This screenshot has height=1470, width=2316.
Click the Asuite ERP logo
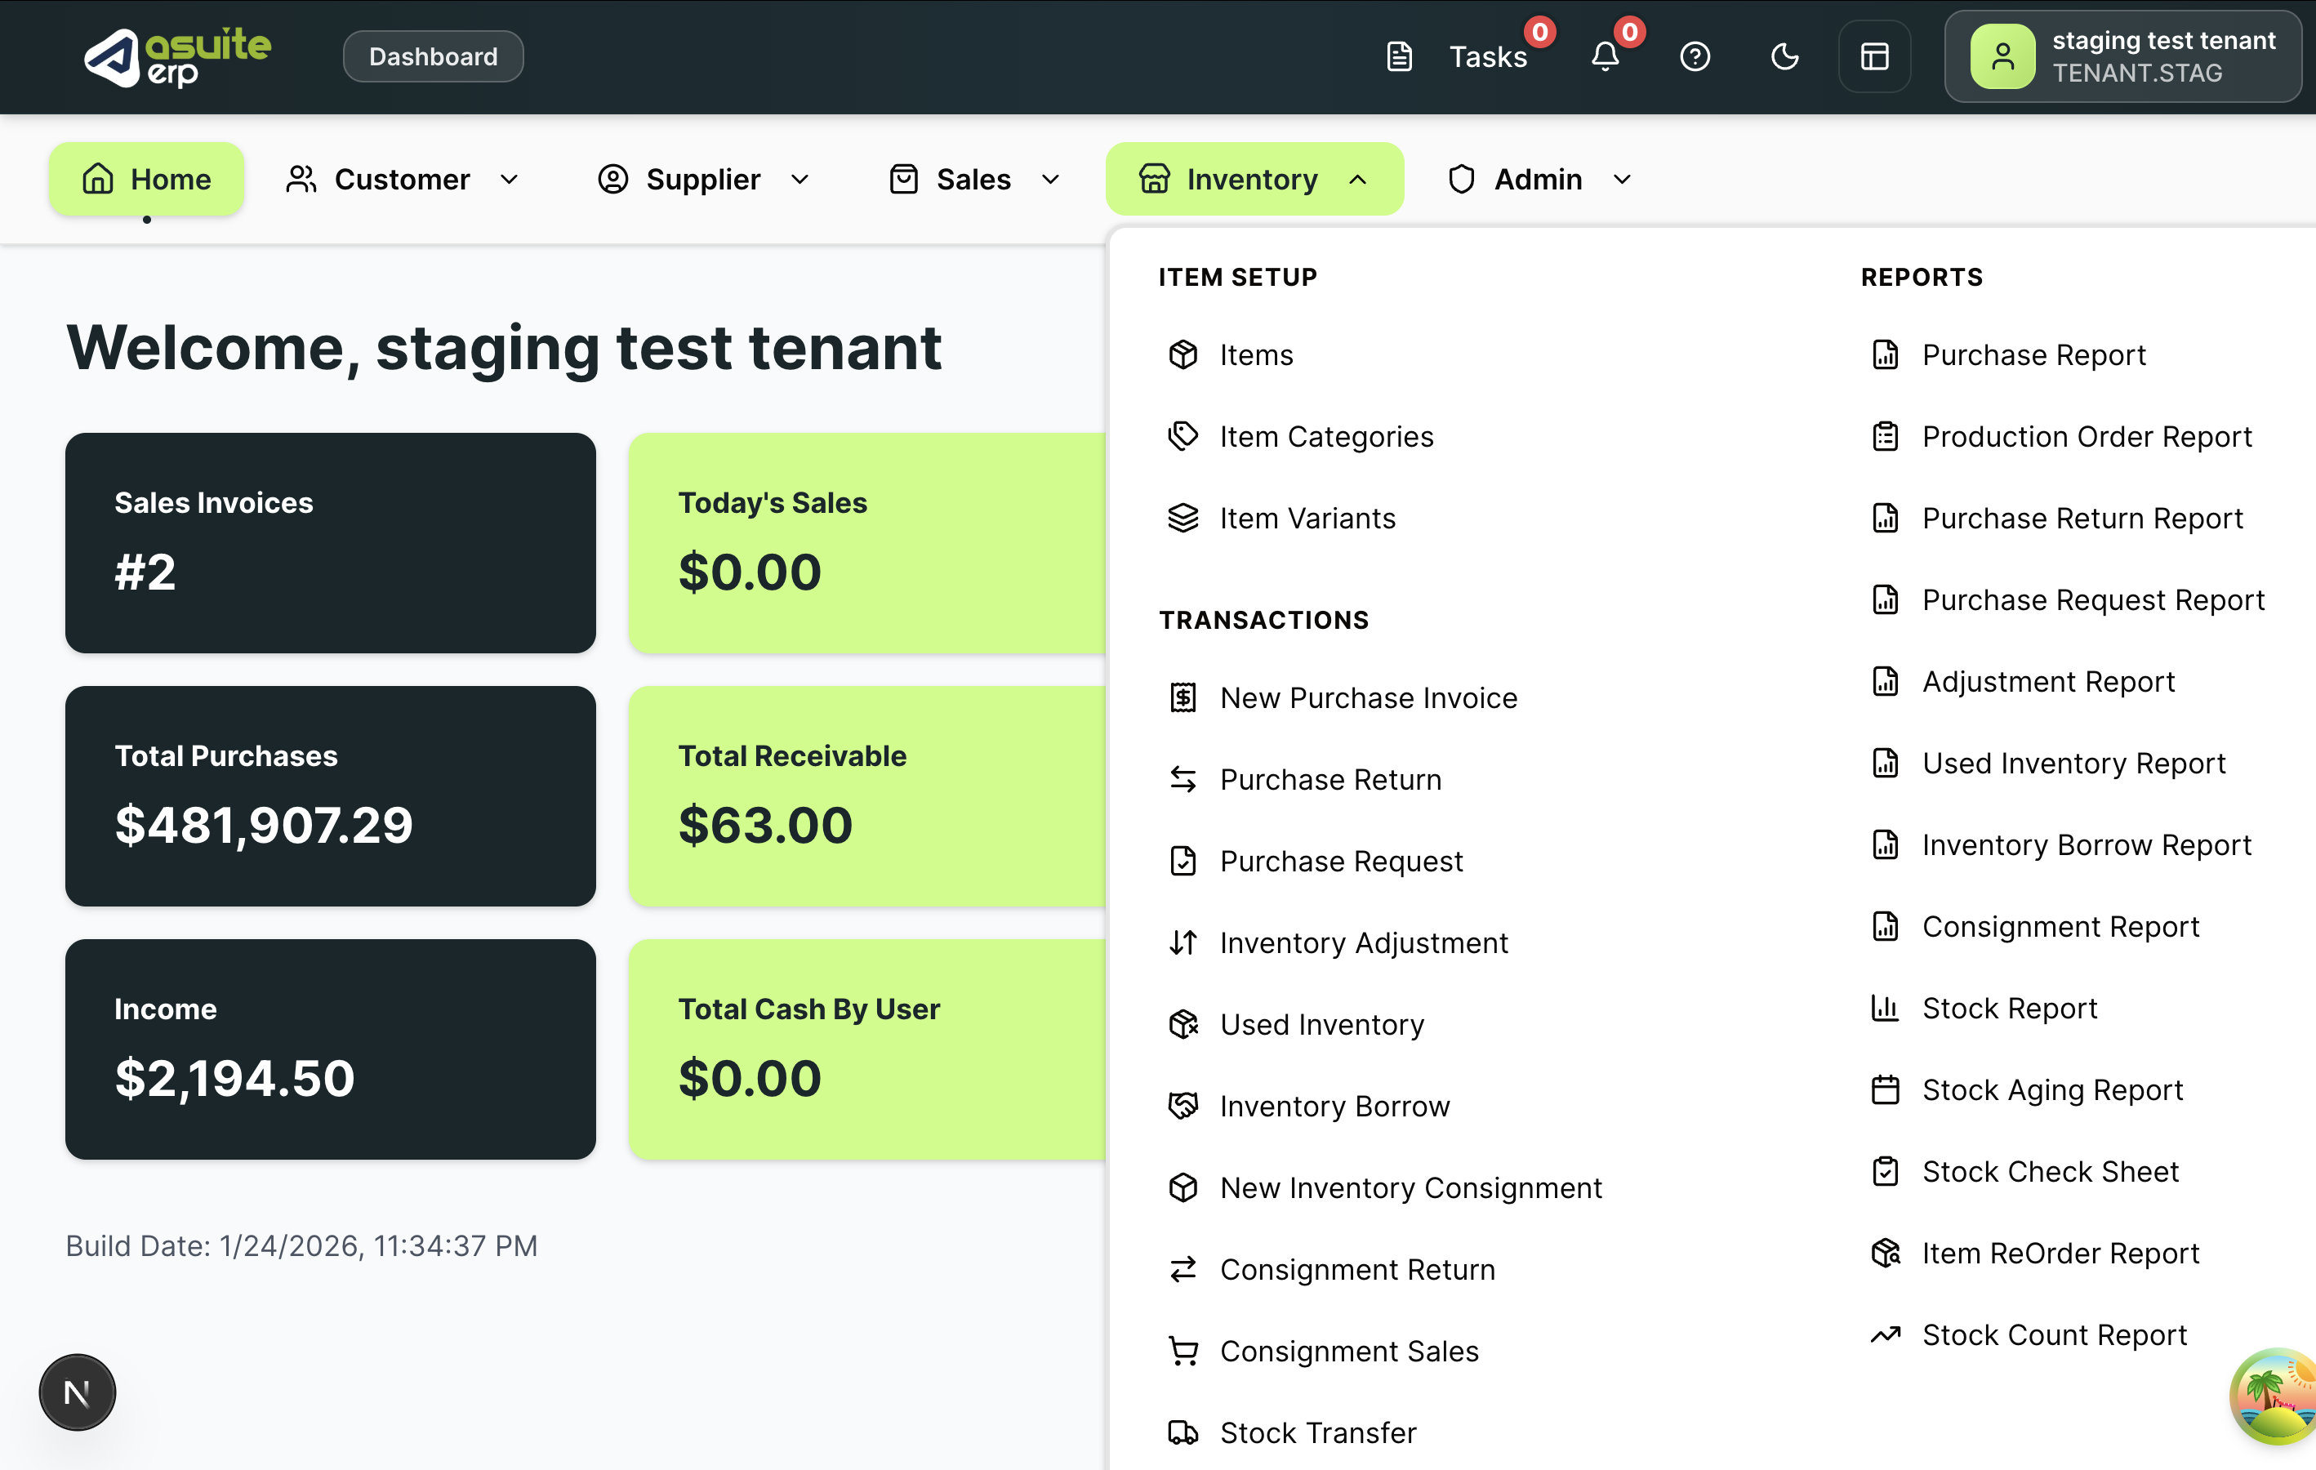tap(178, 57)
